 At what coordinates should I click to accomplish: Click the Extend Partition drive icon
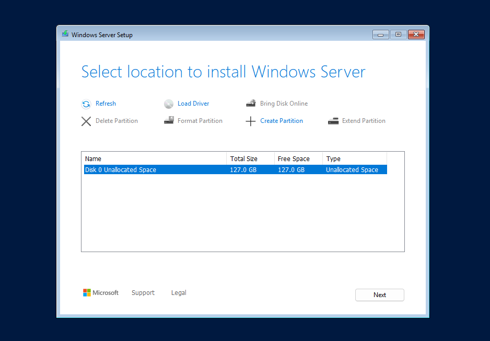(x=333, y=121)
